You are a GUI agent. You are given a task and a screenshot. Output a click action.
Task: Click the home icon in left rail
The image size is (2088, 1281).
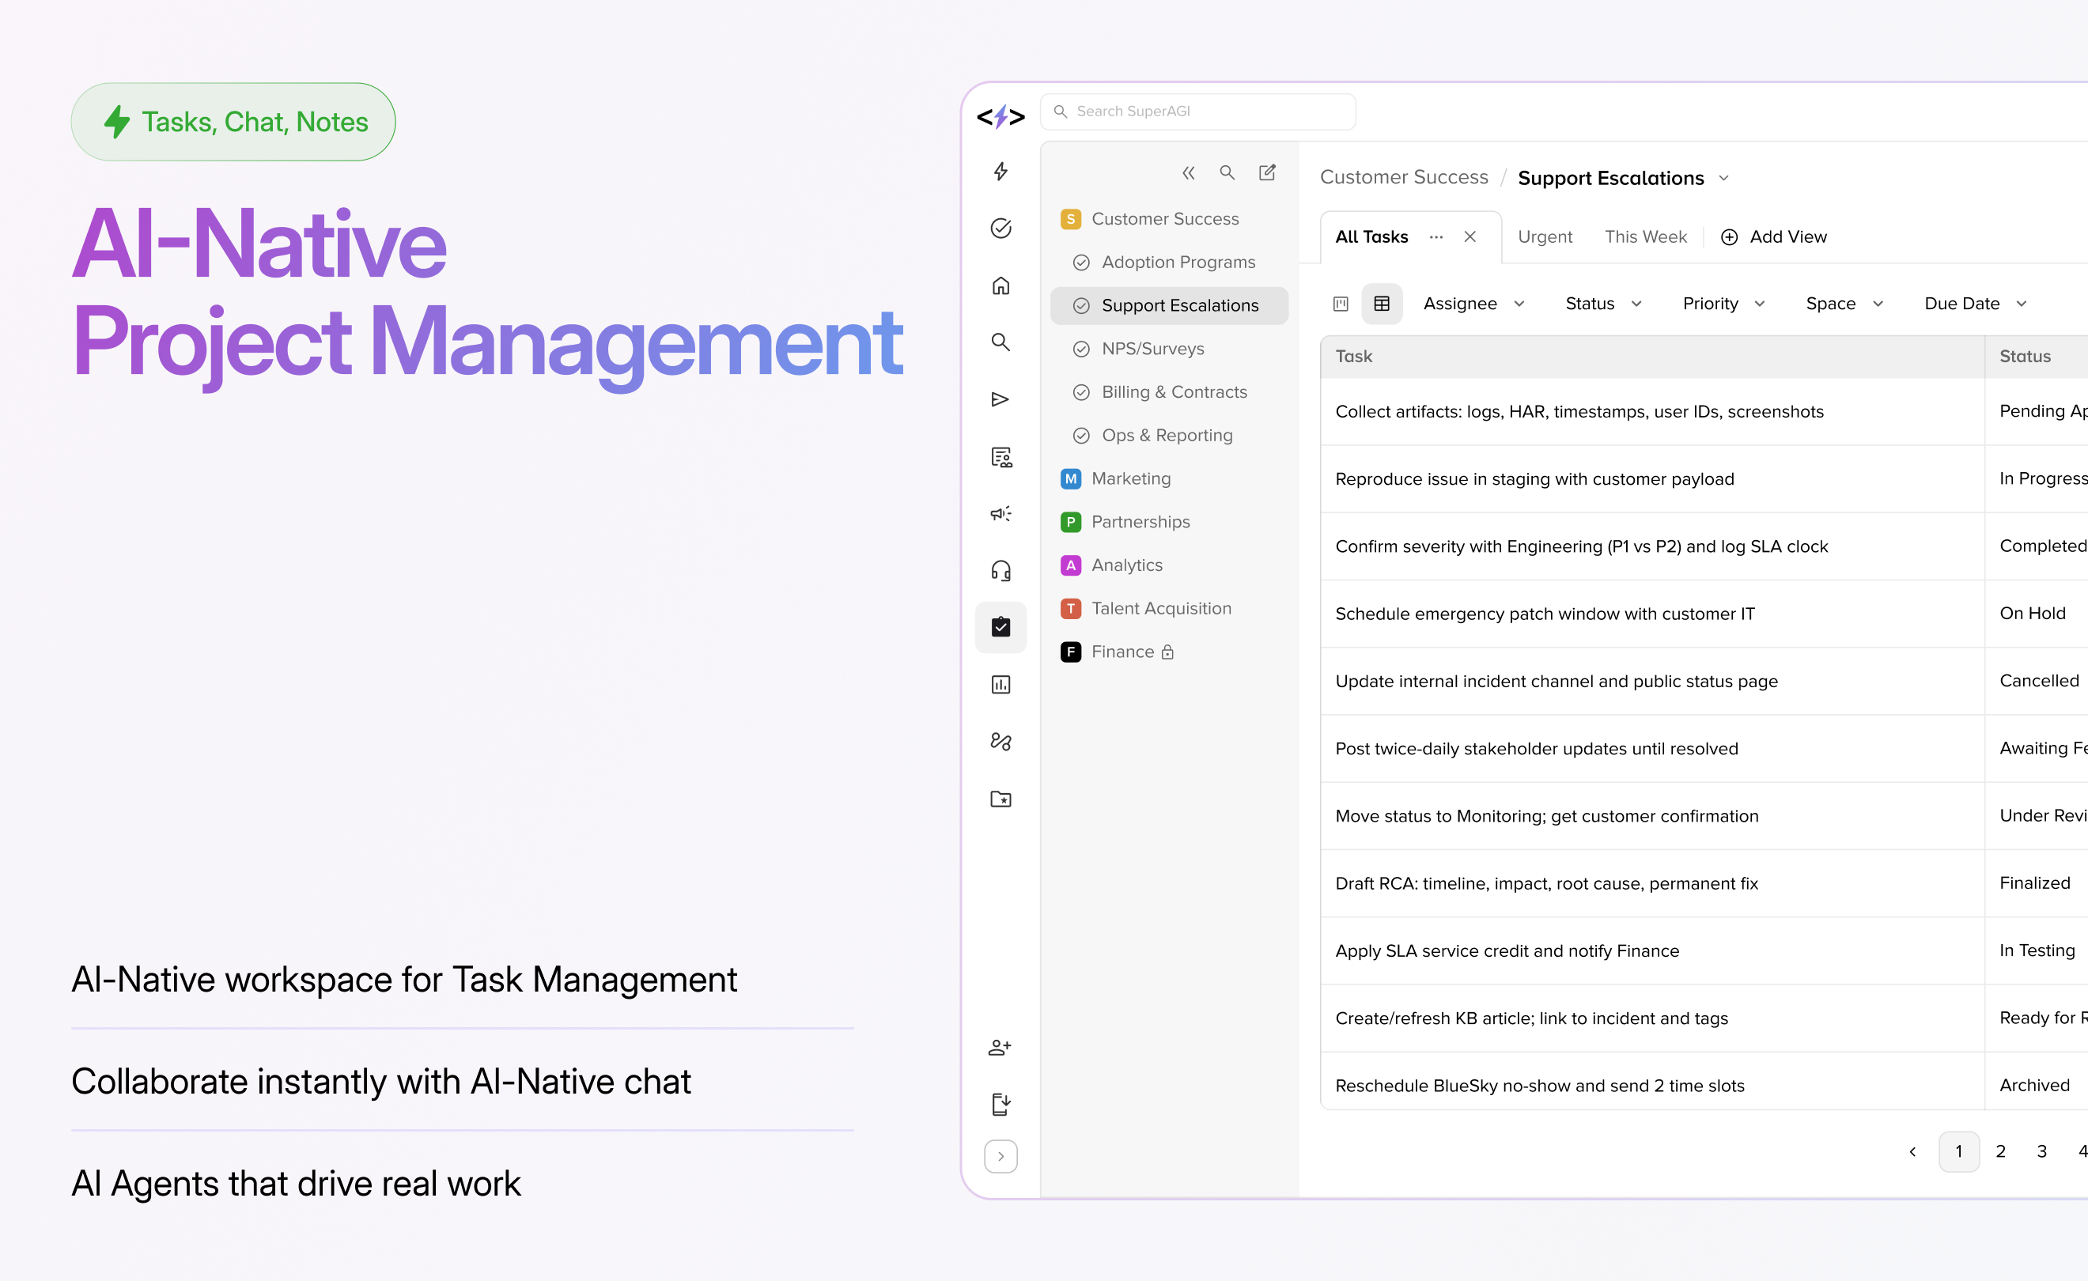[1000, 285]
